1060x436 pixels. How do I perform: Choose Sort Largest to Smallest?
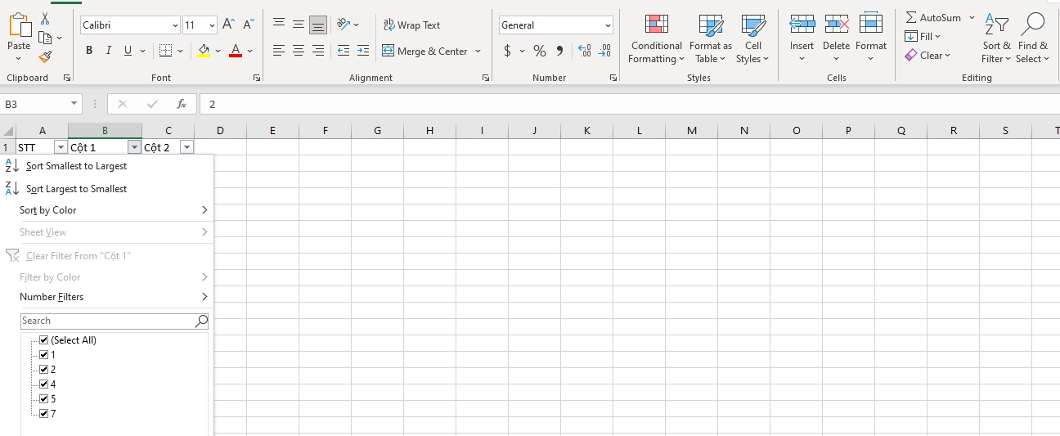click(x=76, y=189)
